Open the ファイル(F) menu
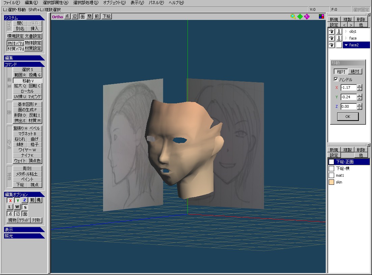This screenshot has width=372, height=275. coord(11,3)
